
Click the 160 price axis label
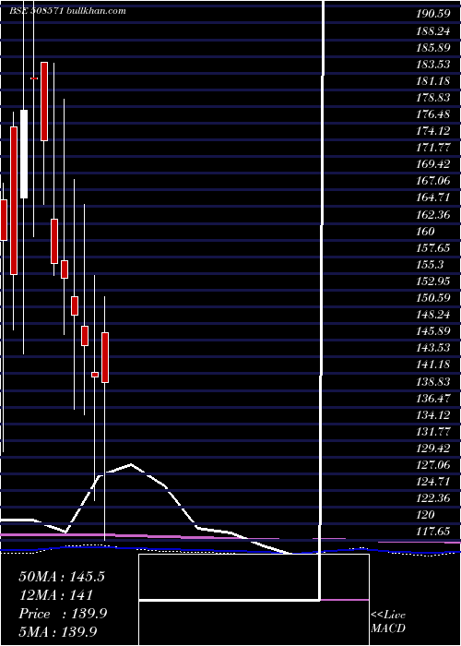(426, 231)
